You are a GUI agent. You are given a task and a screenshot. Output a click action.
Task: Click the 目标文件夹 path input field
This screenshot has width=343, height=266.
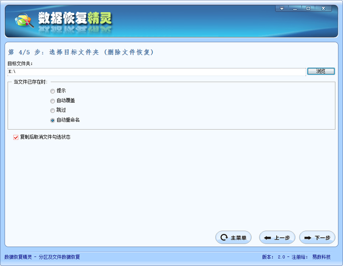(x=156, y=71)
